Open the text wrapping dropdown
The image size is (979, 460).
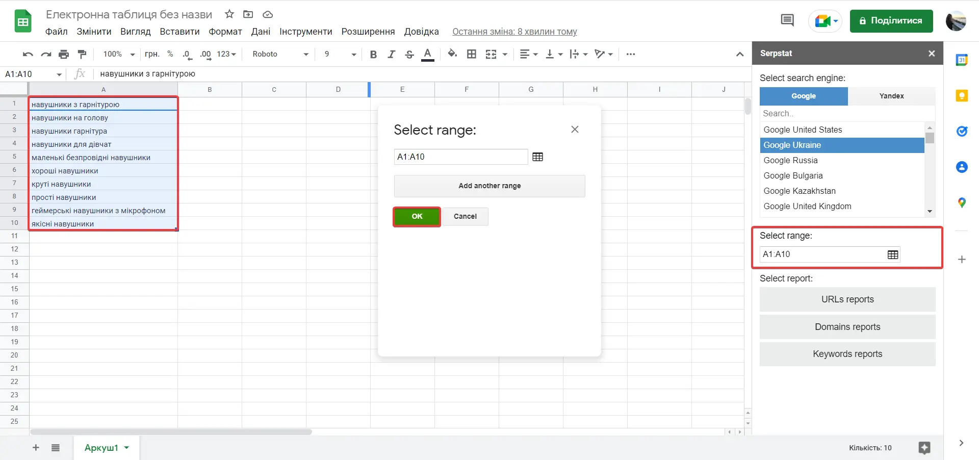pyautogui.click(x=579, y=54)
